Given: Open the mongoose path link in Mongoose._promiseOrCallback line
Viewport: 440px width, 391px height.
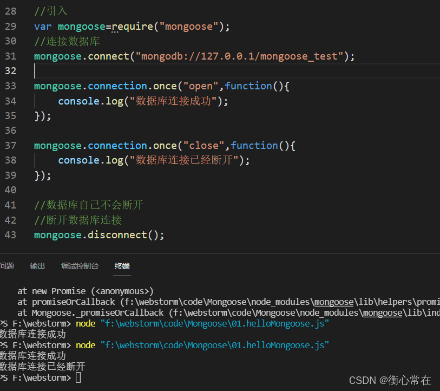Looking at the screenshot, I should [383, 312].
